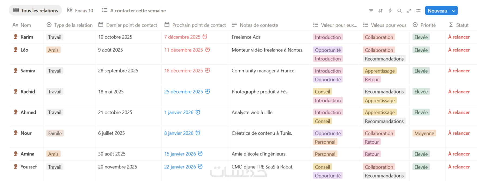Expand the Nouveau button dropdown arrow

click(454, 11)
